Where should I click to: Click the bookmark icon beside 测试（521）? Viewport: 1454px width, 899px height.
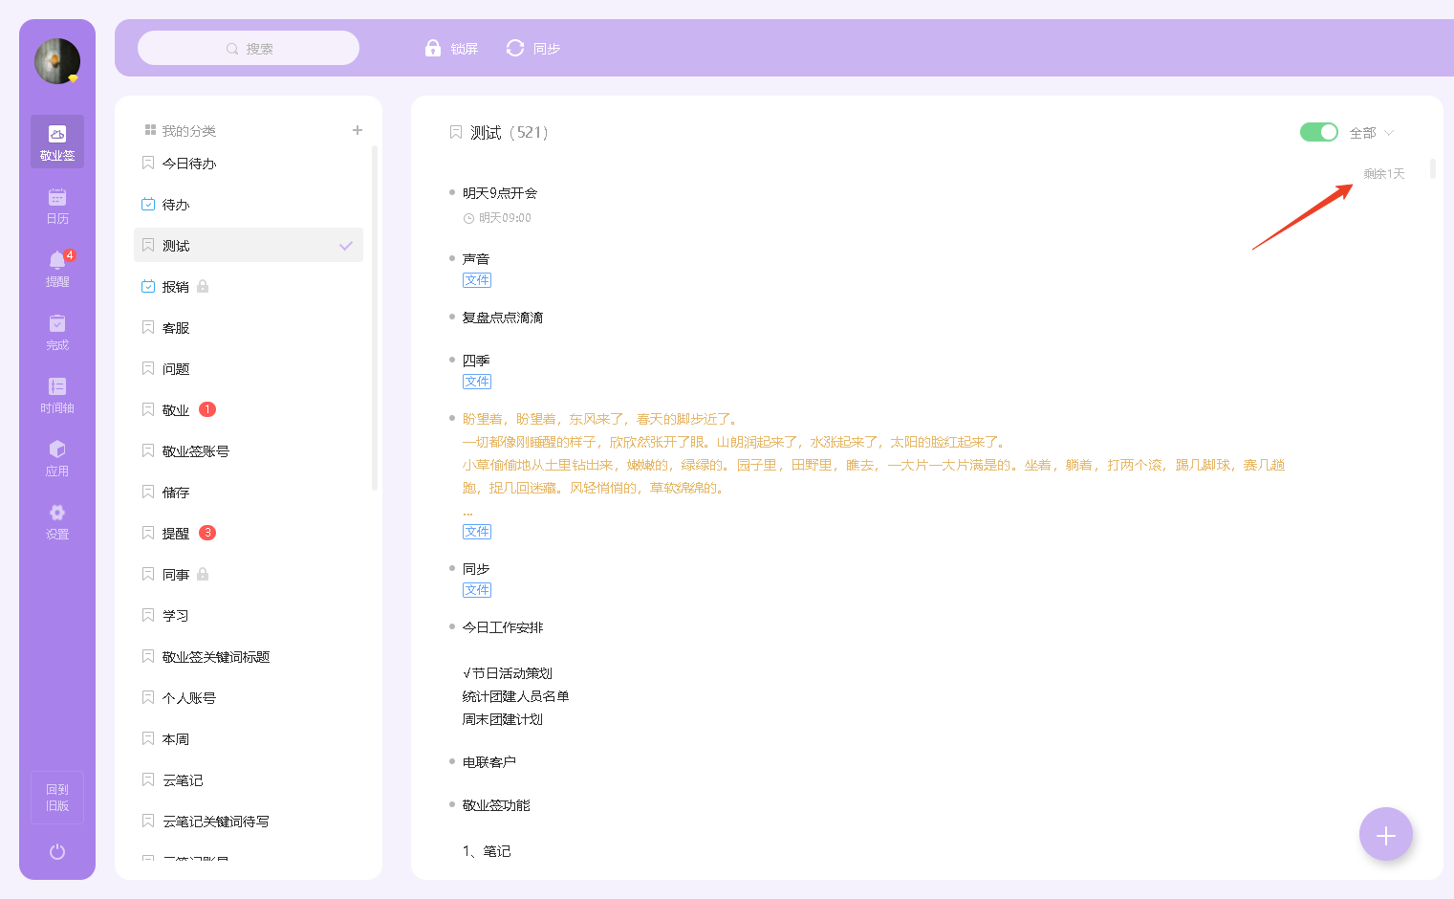456,132
